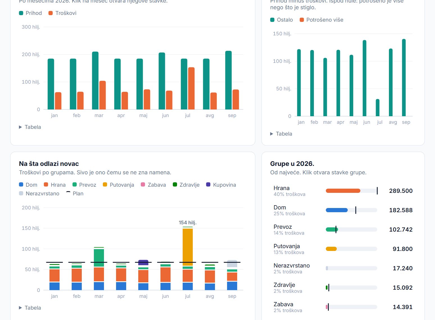Viewport: 435px width, 320px height.
Task: Toggle the Plan line legend entry
Action: [75, 193]
